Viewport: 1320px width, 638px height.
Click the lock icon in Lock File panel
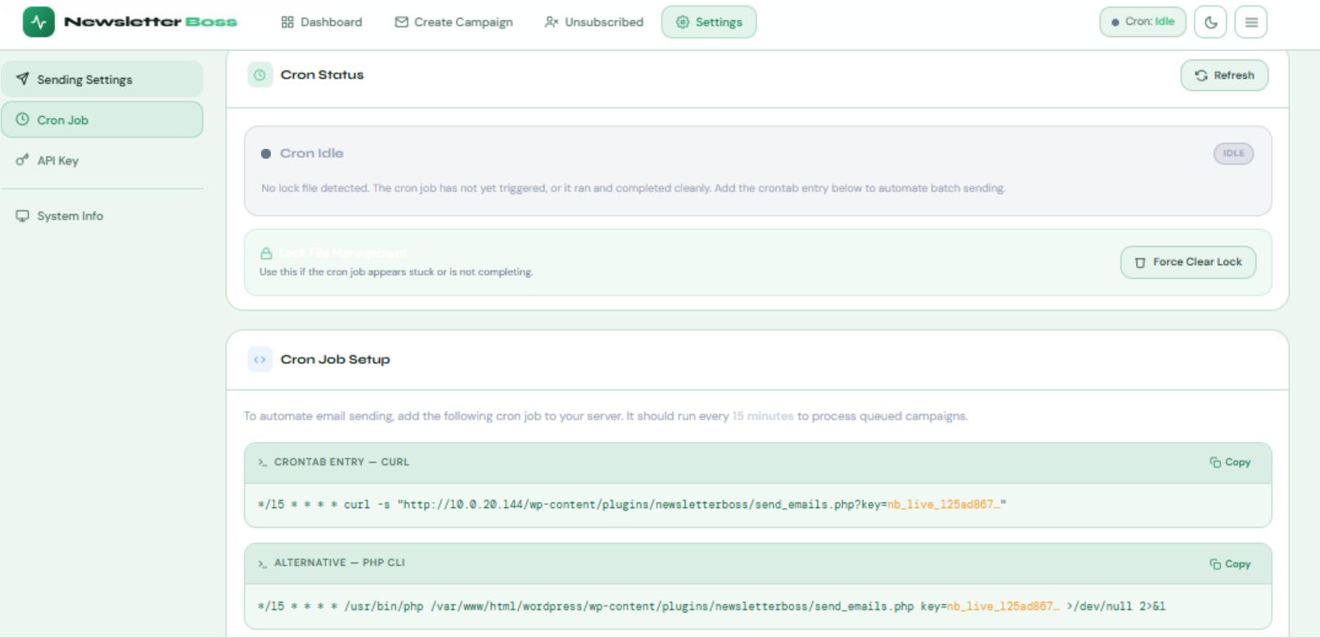[266, 254]
